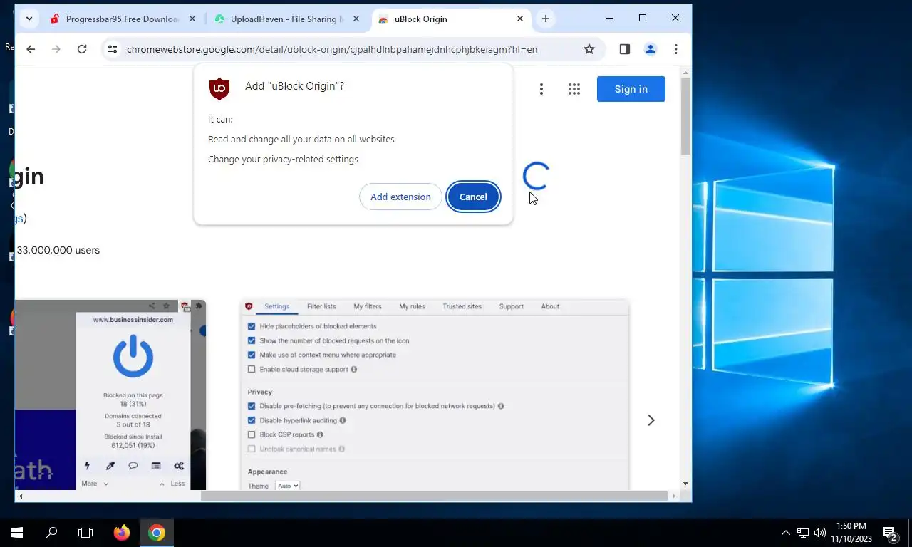Switch to Progressbar95 Free Download tab
Viewport: 912px width, 547px height.
[x=123, y=19]
